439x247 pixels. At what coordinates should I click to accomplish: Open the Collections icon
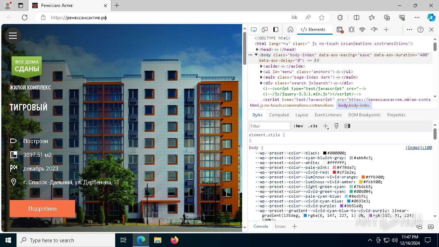click(387, 17)
